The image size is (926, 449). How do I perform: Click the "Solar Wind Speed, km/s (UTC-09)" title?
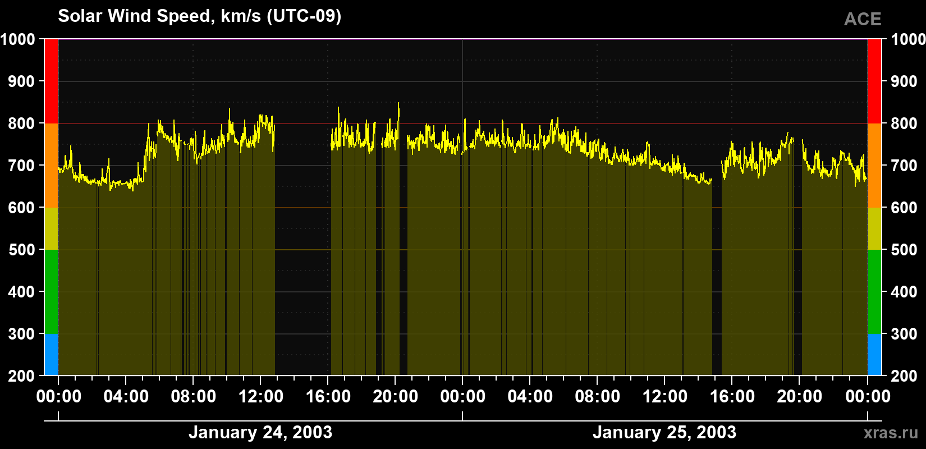click(x=199, y=16)
